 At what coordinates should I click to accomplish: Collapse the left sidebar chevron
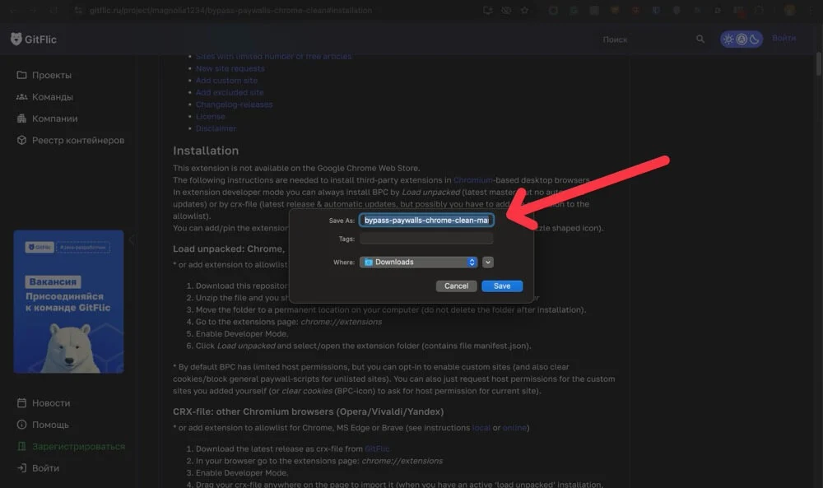click(x=132, y=239)
